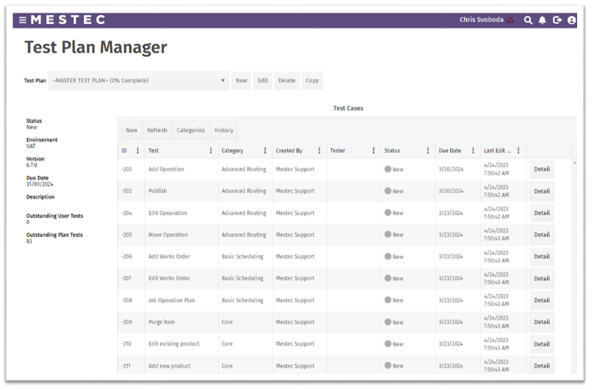Image resolution: width=593 pixels, height=390 pixels.
Task: Click due date 3/30/2024 in Publish row
Action: tap(451, 191)
